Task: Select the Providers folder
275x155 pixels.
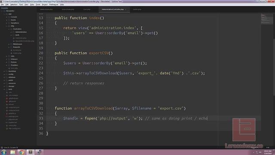Action: point(14,65)
